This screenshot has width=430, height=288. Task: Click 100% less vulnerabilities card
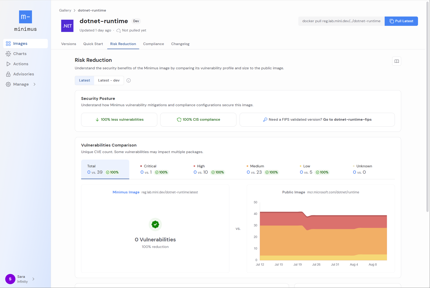pos(119,120)
